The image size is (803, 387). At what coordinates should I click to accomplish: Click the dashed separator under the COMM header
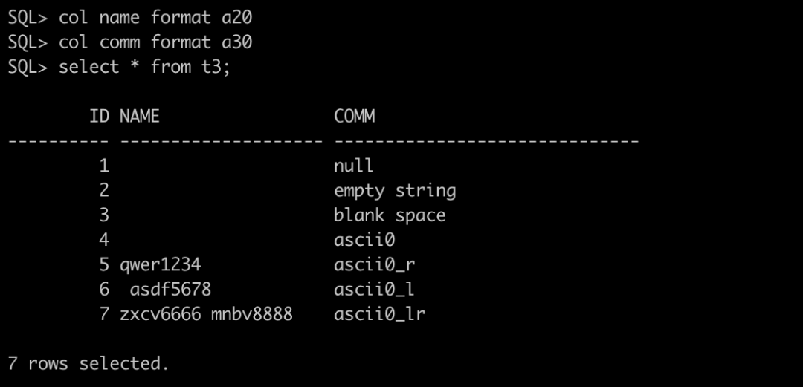click(486, 141)
